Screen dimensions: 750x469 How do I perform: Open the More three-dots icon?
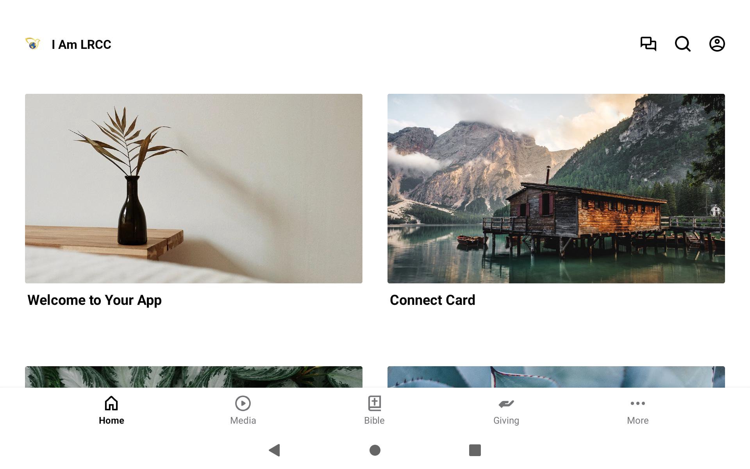[638, 403]
